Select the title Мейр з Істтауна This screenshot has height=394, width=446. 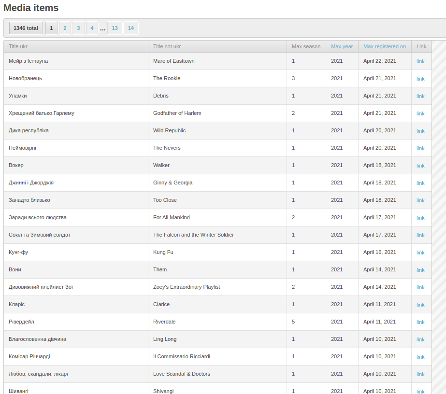(x=28, y=61)
